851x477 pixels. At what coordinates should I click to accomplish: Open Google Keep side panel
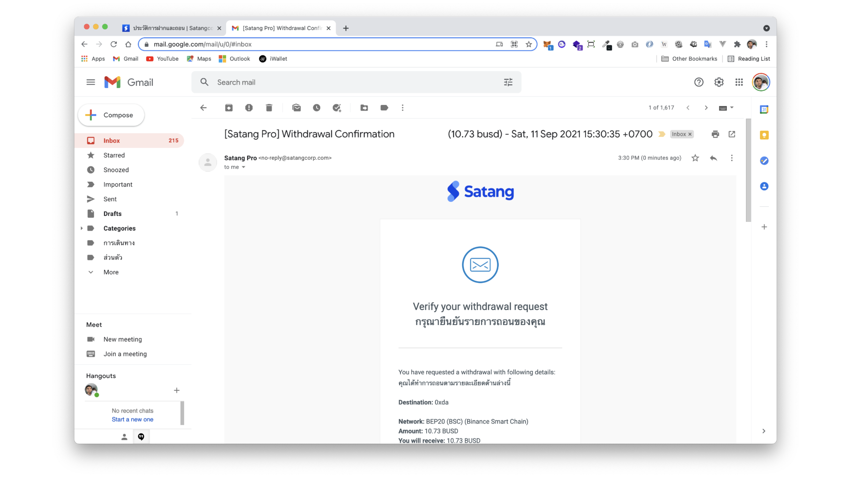pos(764,135)
